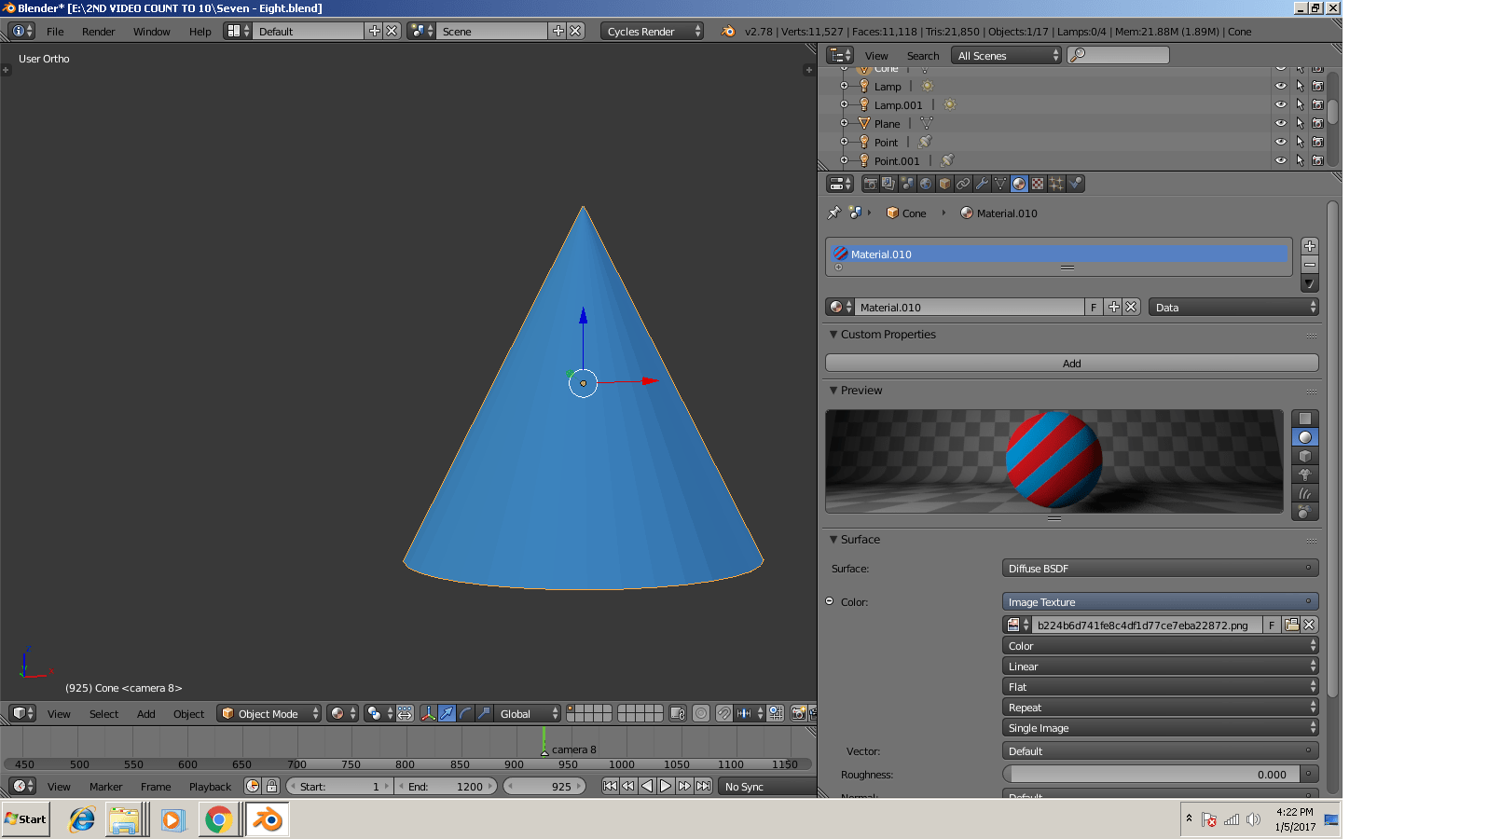
Task: Toggle visibility of the Lamp object
Action: coord(1281,86)
